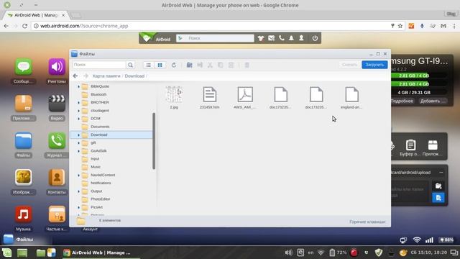Open the Contacts desktop icon
460x259 pixels.
(x=57, y=178)
